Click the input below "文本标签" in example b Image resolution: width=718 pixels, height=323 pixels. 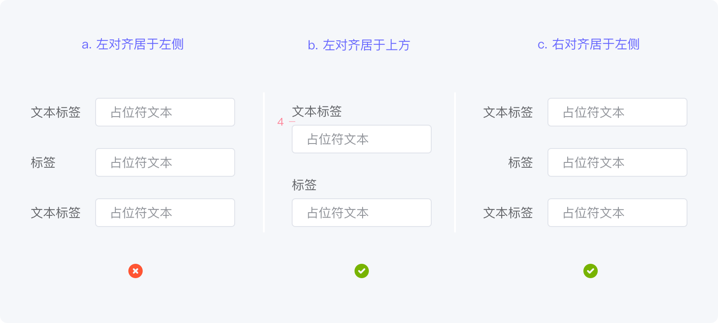coord(362,139)
